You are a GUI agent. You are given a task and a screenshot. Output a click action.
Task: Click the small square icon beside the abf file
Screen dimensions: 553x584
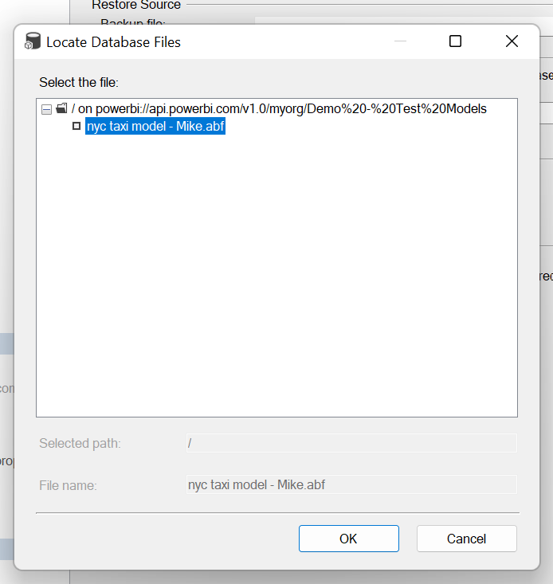click(x=76, y=126)
